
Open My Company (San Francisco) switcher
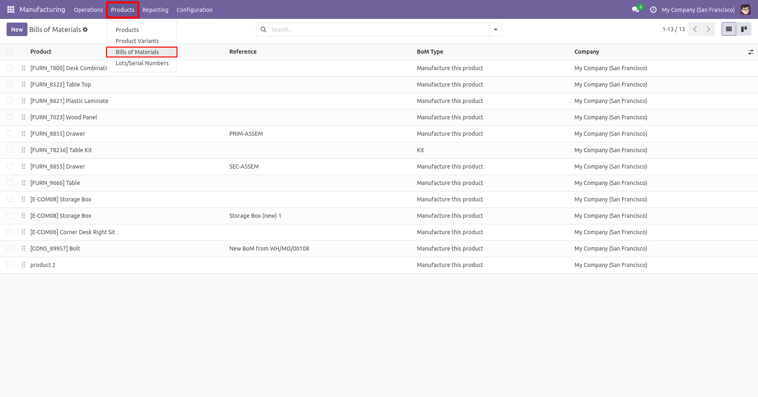click(x=698, y=10)
